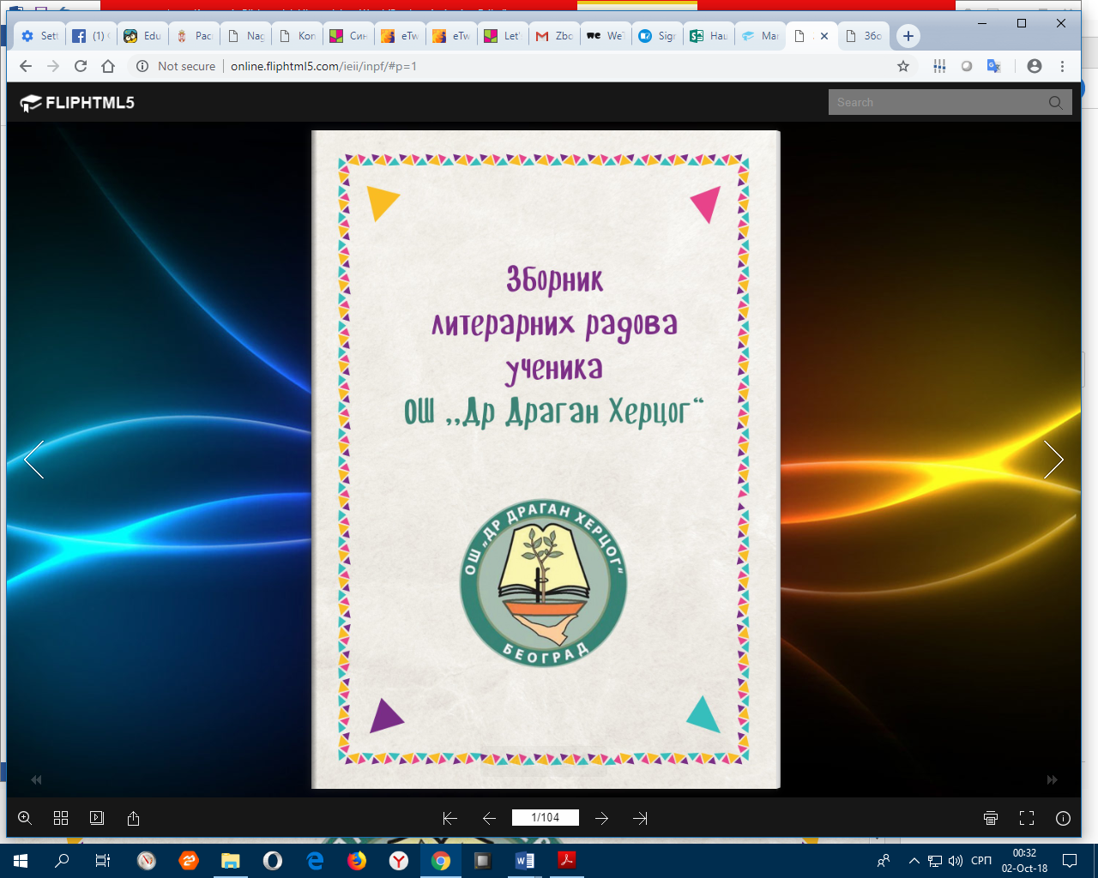The image size is (1098, 878).
Task: Open a new browser tab
Action: [908, 36]
